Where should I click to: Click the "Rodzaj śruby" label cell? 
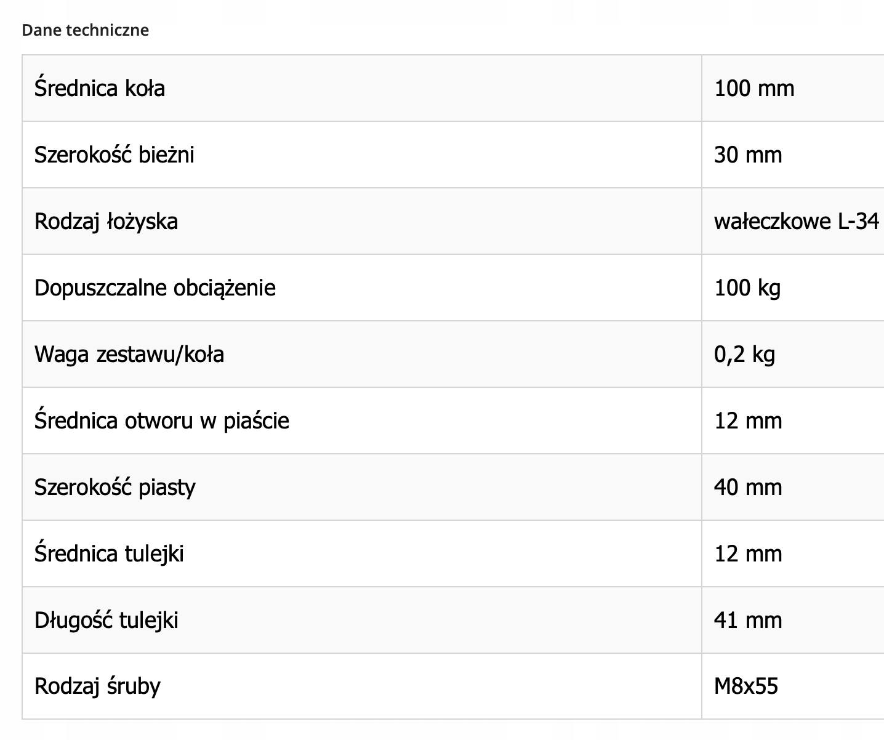tap(97, 686)
